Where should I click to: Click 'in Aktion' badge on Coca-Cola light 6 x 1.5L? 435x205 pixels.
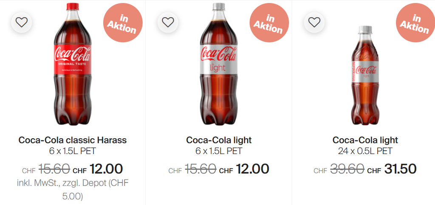pos(269,23)
